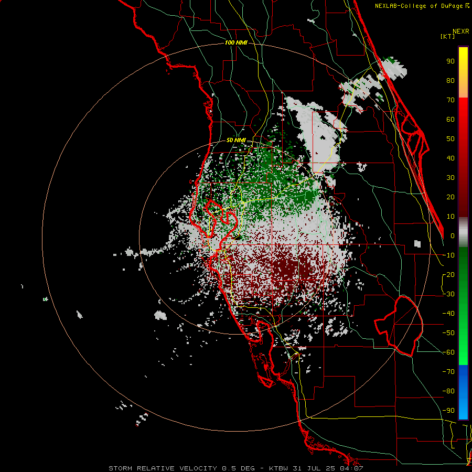
Task: Click the NEXLAB-College of DuPage title text
Action: 420,6
